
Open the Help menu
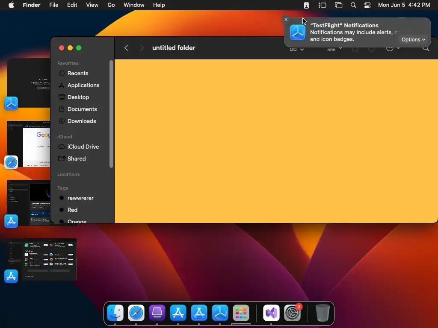[159, 5]
